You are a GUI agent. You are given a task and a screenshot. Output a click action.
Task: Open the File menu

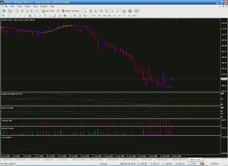pyautogui.click(x=6, y=7)
